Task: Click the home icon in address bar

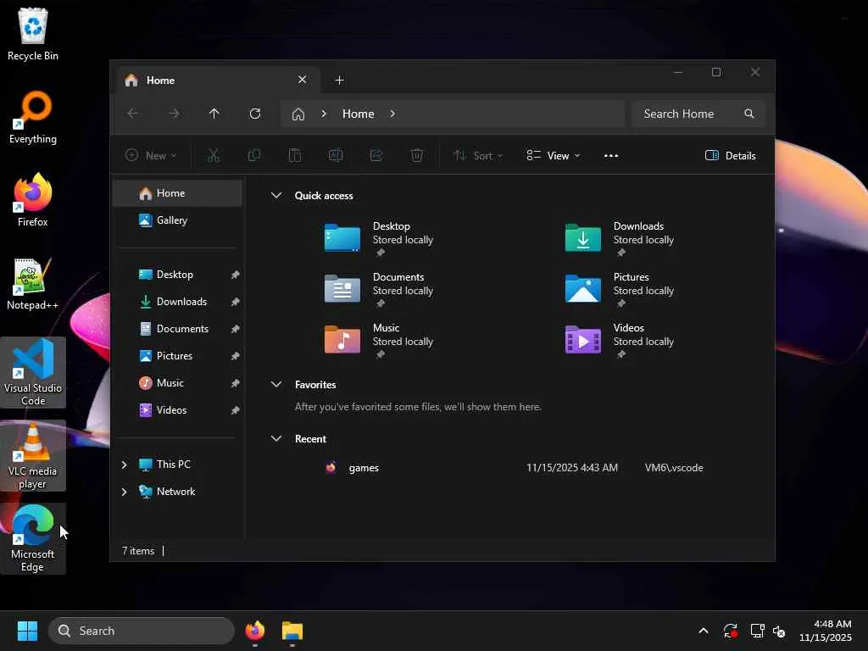Action: 298,114
